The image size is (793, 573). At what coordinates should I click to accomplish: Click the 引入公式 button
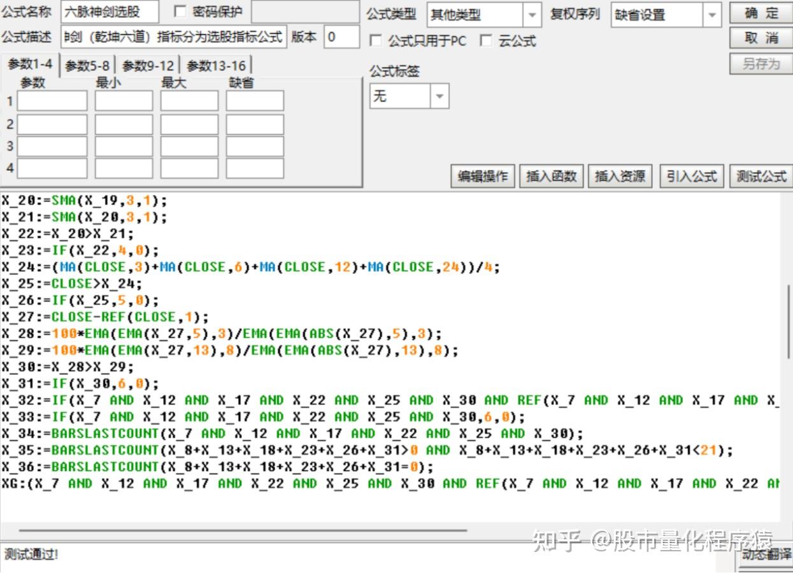point(692,176)
